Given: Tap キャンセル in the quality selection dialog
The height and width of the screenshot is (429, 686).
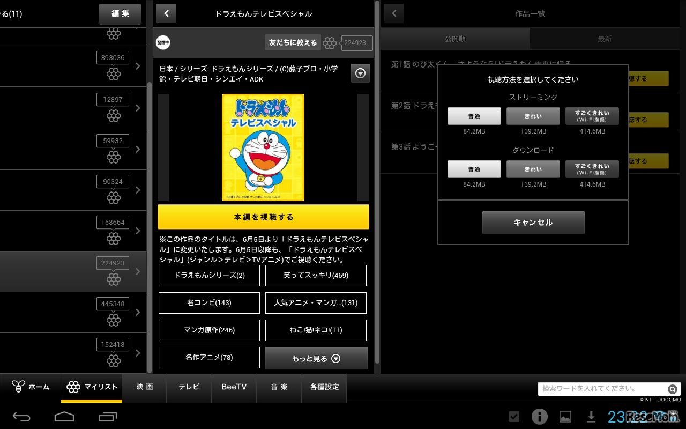Looking at the screenshot, I should [533, 222].
